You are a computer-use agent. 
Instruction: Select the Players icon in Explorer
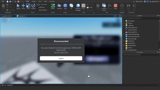(126, 23)
